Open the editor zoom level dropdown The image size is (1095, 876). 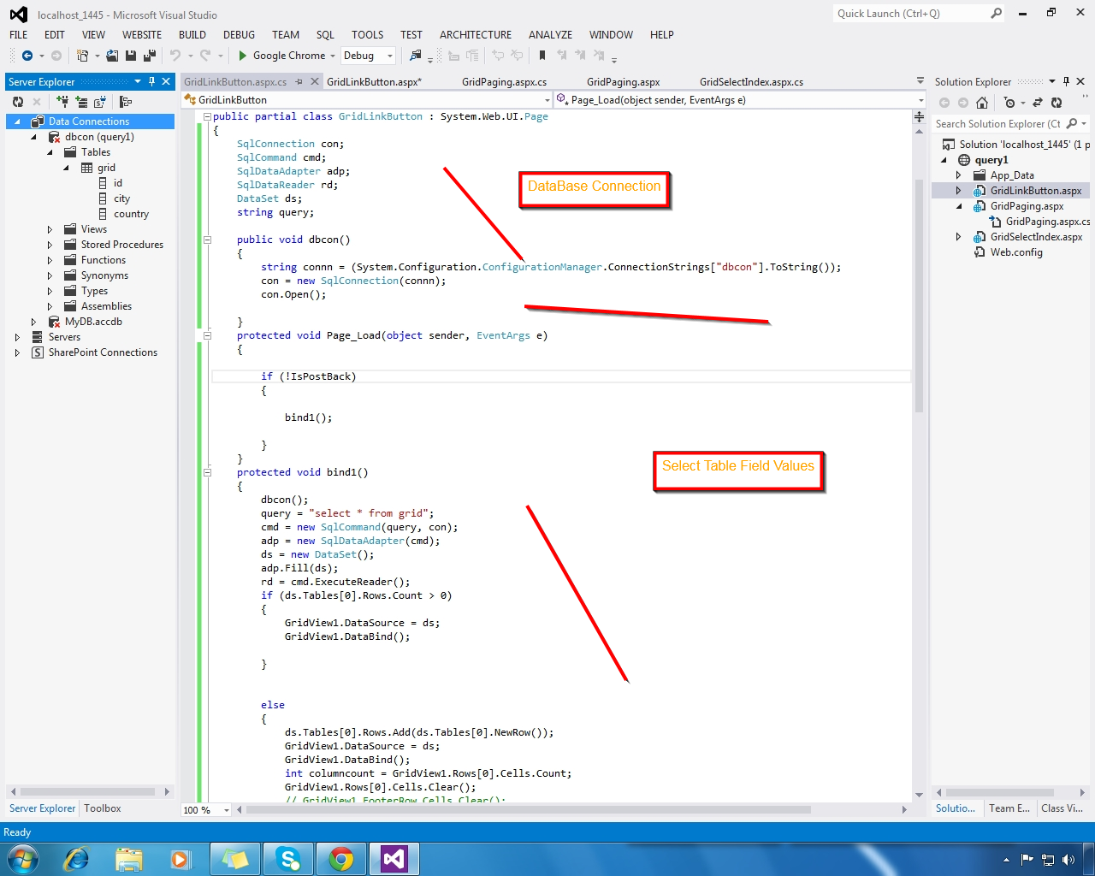(225, 809)
